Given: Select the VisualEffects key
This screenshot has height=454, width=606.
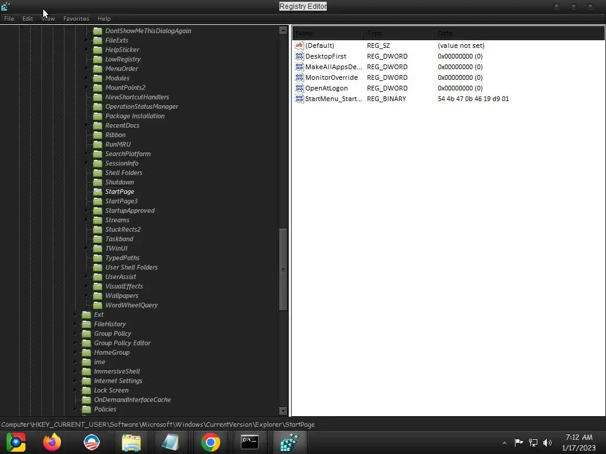Looking at the screenshot, I should point(124,286).
